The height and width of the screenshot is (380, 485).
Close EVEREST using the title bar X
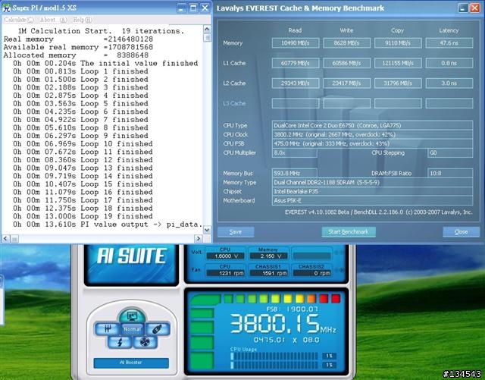pos(475,8)
